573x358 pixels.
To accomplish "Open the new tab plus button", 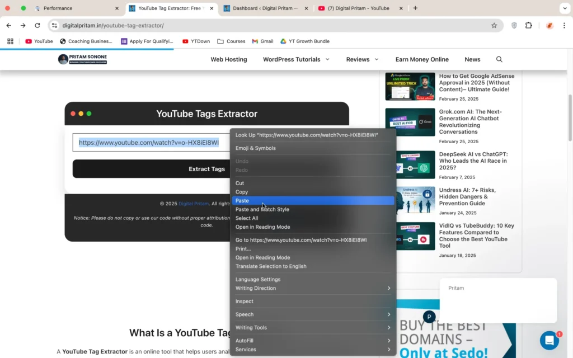I will pos(415,8).
